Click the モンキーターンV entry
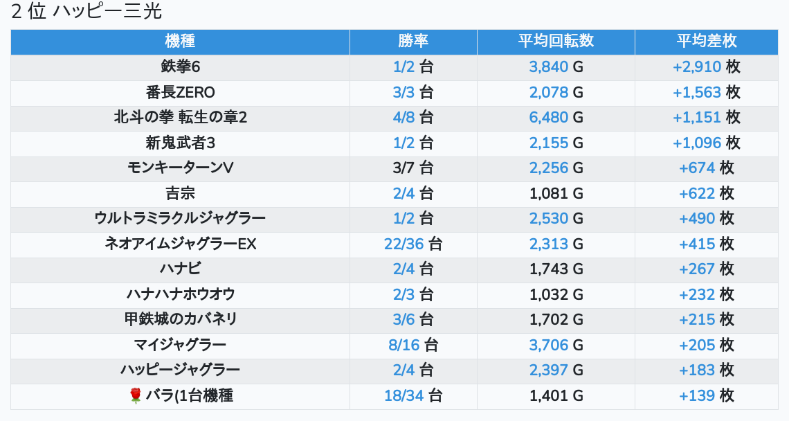The image size is (789, 421). pyautogui.click(x=180, y=168)
